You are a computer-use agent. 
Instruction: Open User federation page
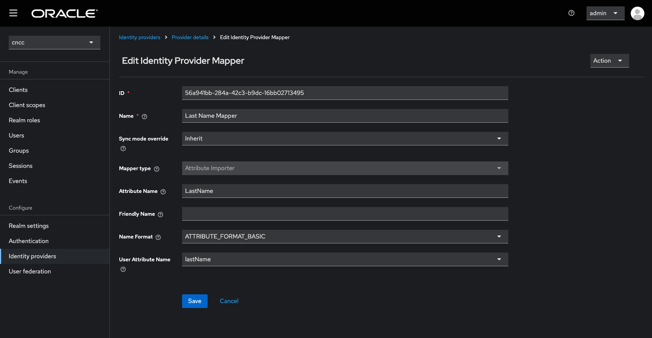(55, 272)
